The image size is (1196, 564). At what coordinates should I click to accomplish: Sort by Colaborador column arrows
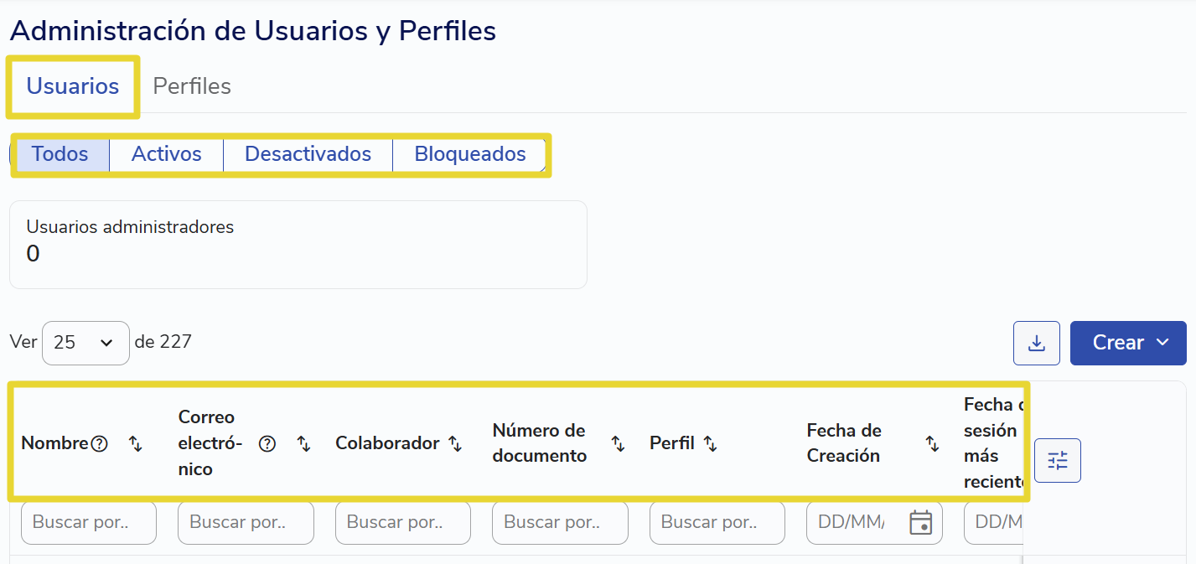pyautogui.click(x=455, y=443)
